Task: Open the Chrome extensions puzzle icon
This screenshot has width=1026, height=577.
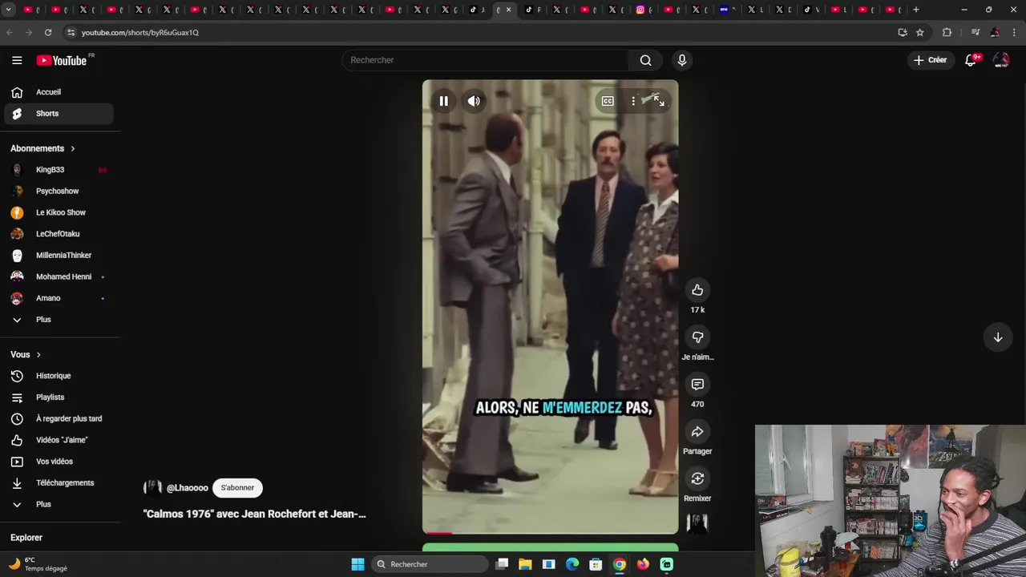Action: 947,32
